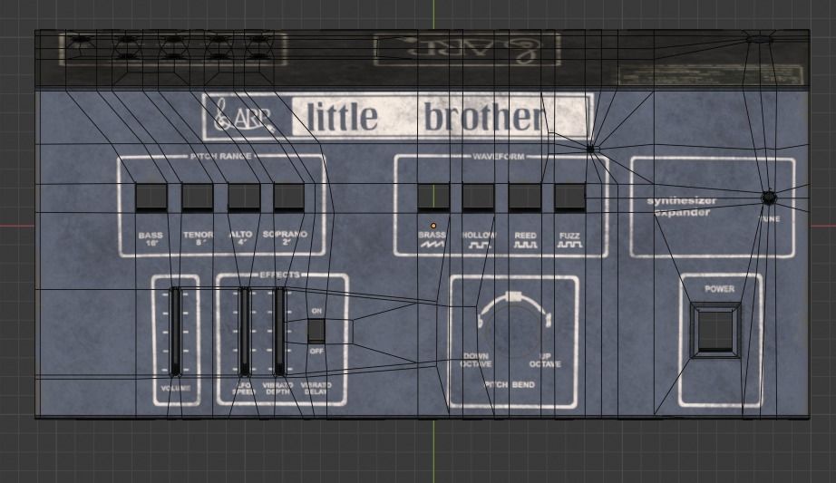Select the orange object origin dot
Image resolution: width=836 pixels, height=483 pixels.
tap(433, 226)
